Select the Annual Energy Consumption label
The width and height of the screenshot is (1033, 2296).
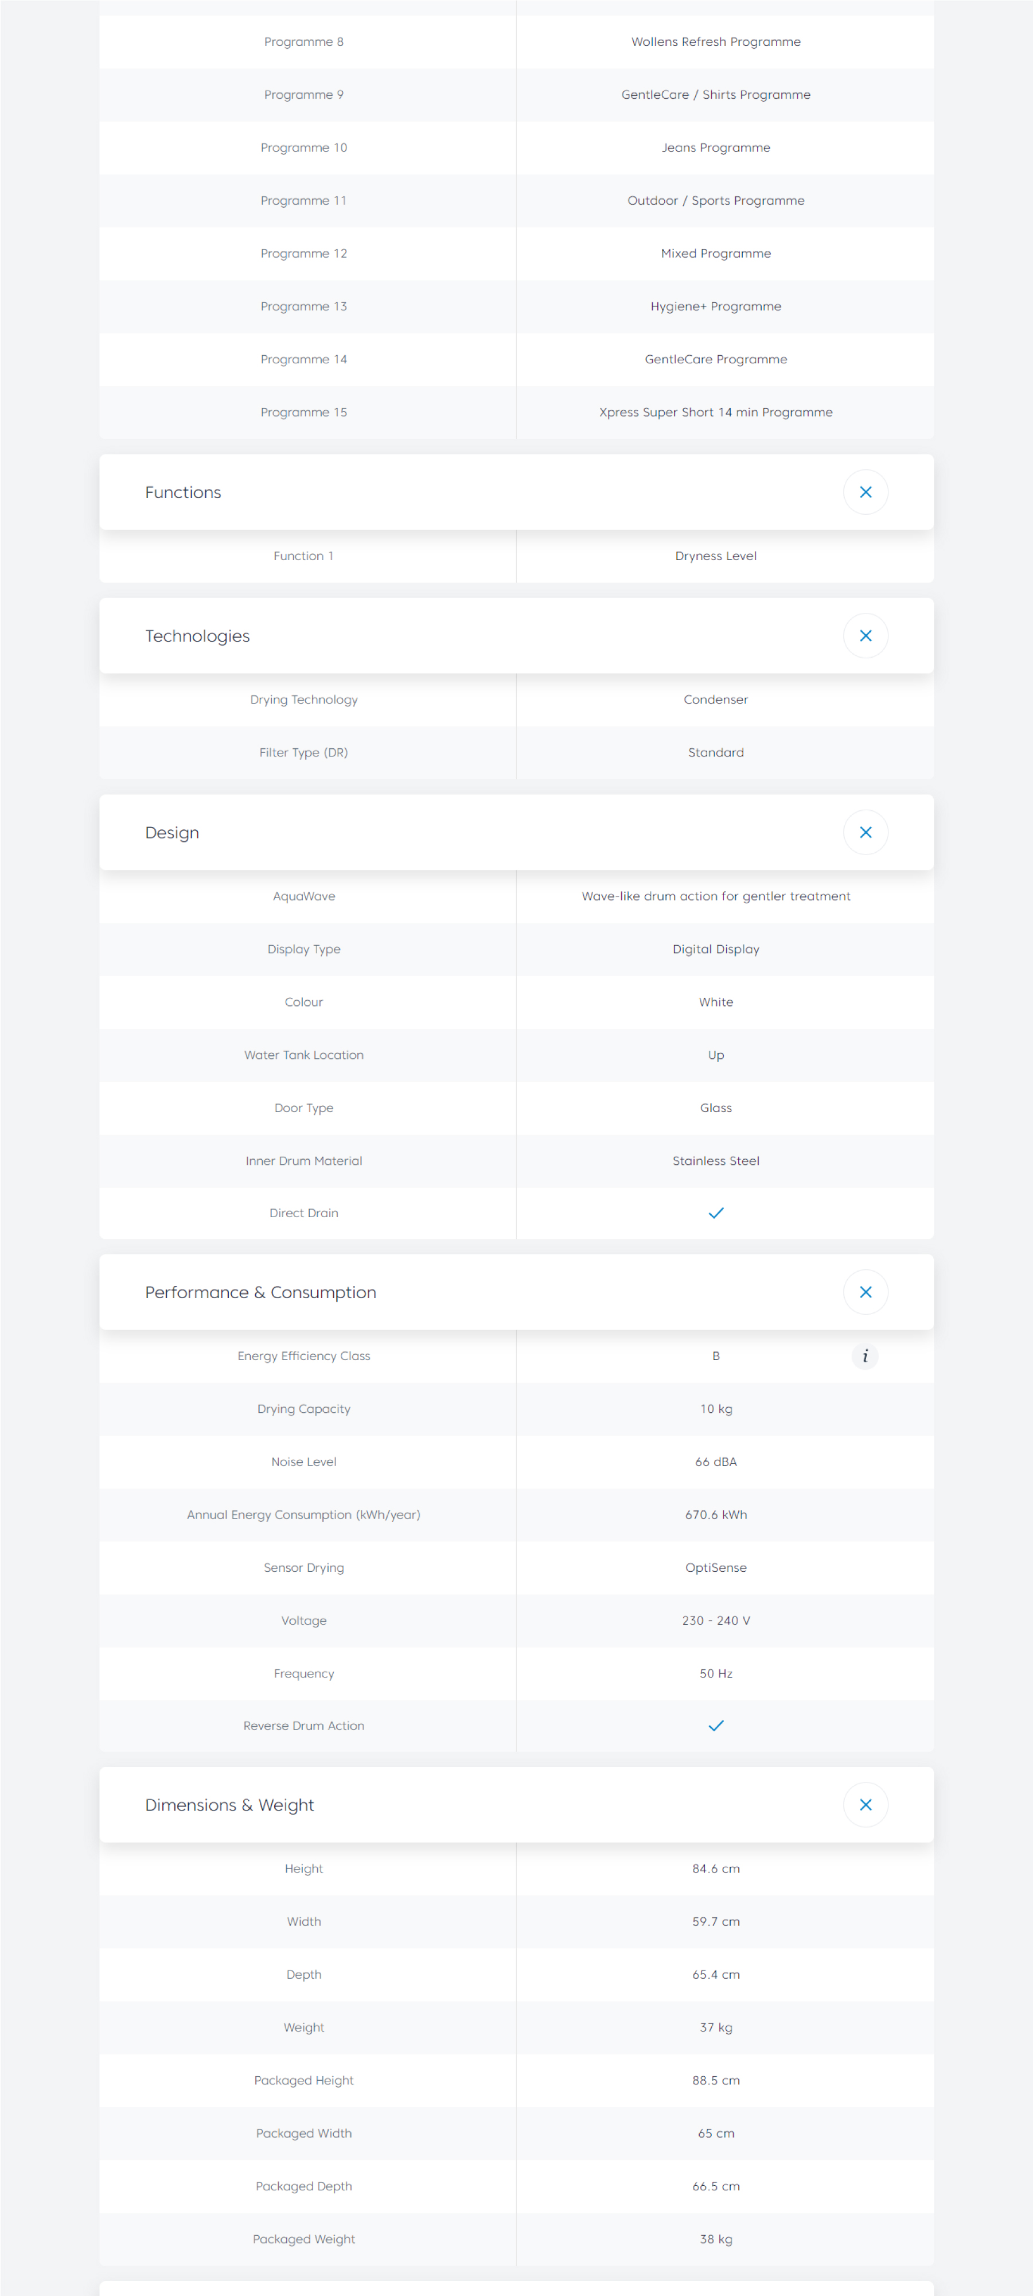point(303,1515)
